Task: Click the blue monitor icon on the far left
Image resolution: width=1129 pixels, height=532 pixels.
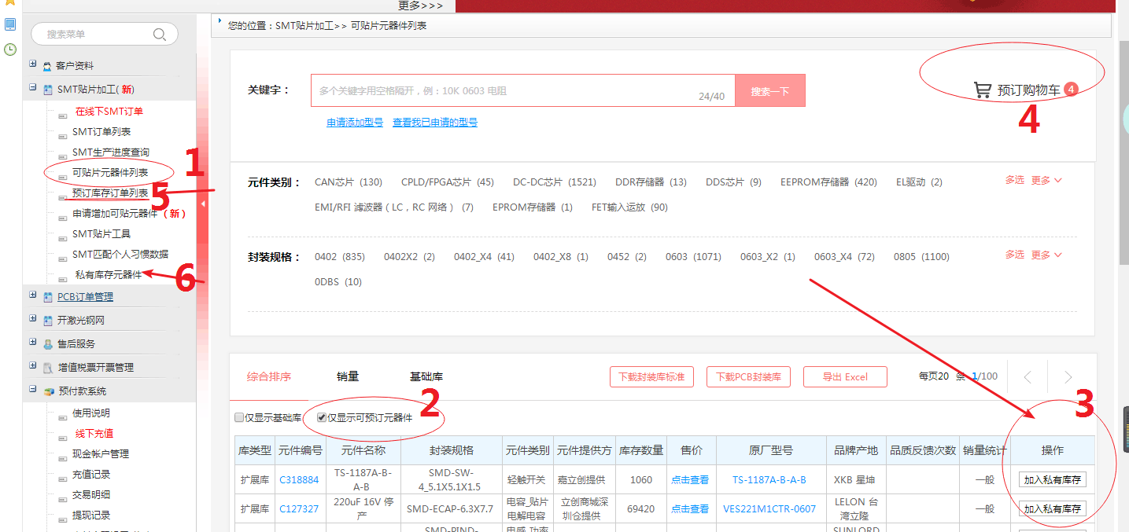Action: click(x=10, y=24)
